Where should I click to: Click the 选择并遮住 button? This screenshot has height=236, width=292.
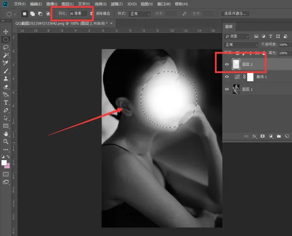235,13
